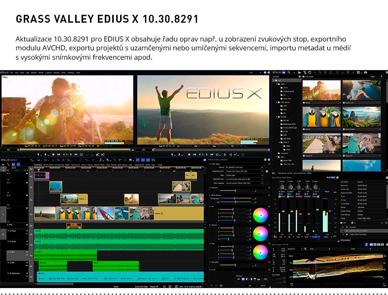This screenshot has width=388, height=295.
Task: Tick the checkbox under the Hiking clip
Action: coord(304,103)
